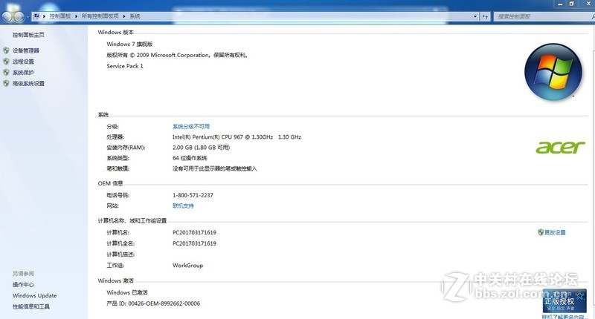Click the shield icon beside 设备管理器
595x319 pixels.
6,50
